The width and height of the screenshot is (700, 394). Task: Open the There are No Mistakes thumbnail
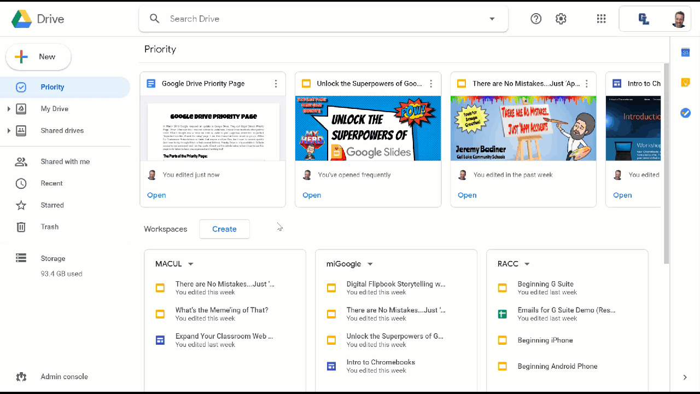click(x=523, y=129)
